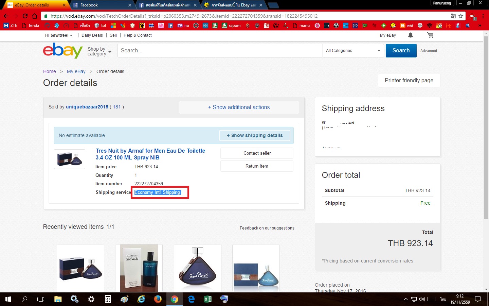Open the Chrome three-dot menu
The width and height of the screenshot is (489, 306).
483,16
